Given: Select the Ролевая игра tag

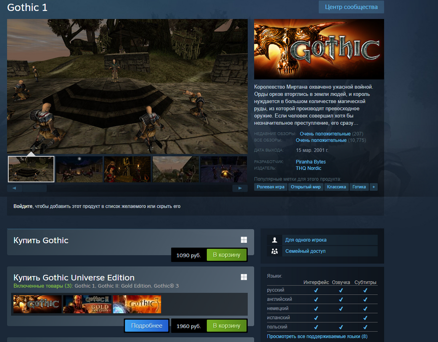Looking at the screenshot, I should point(270,187).
